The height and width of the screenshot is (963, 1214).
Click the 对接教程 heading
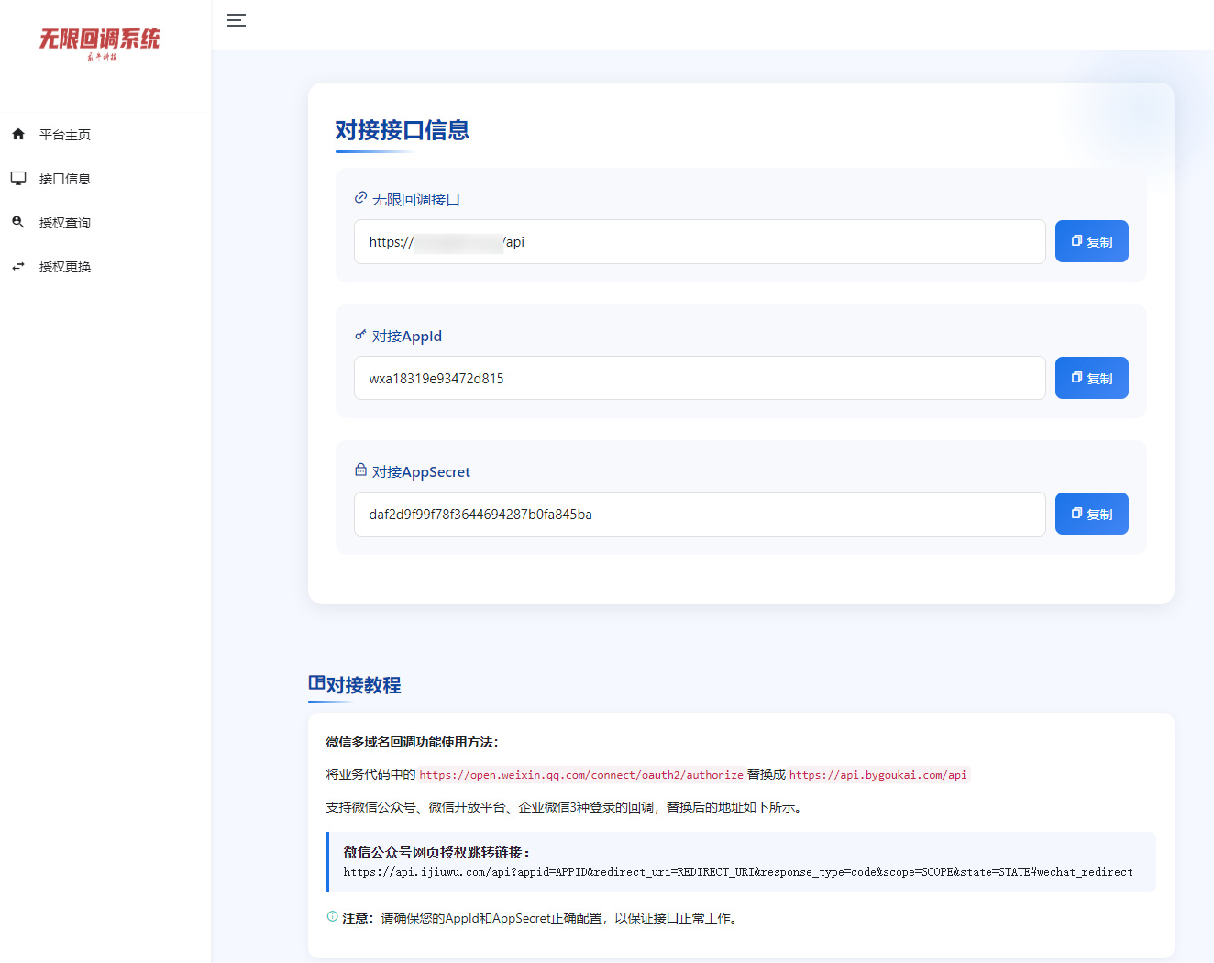click(x=363, y=685)
